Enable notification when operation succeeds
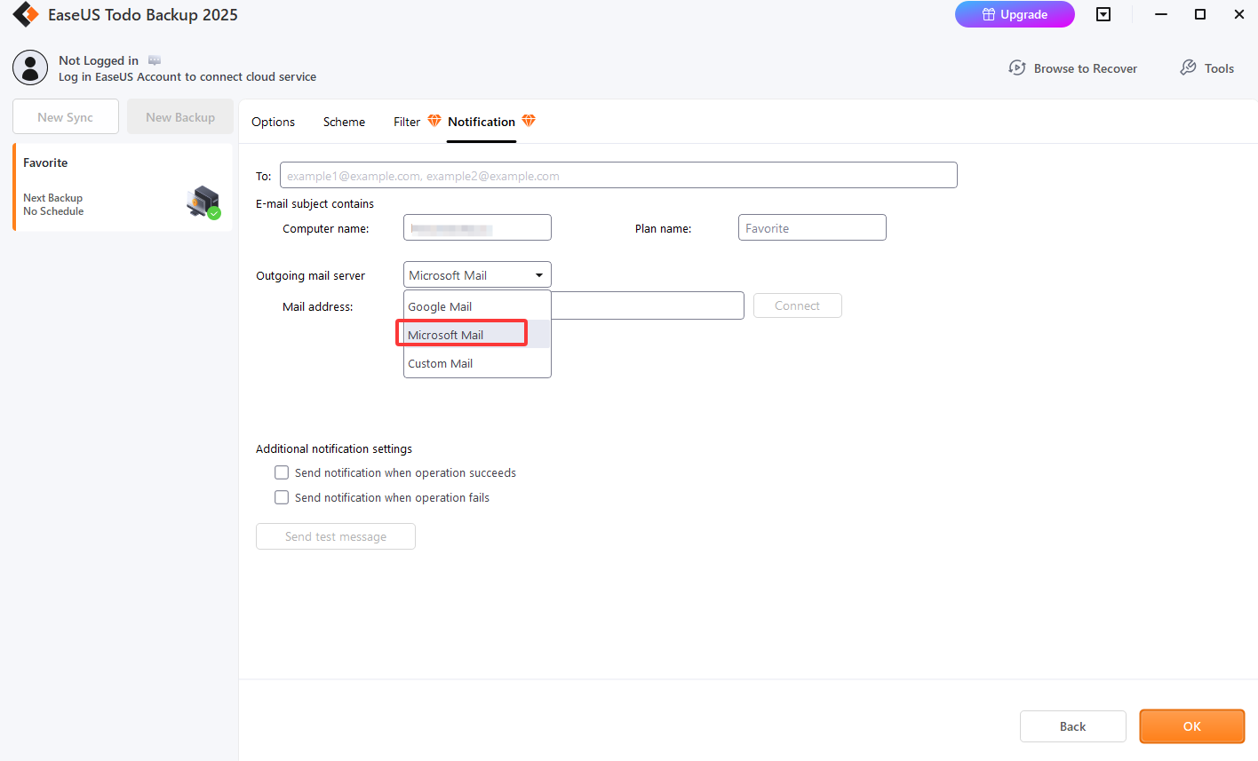This screenshot has height=761, width=1258. [x=282, y=472]
